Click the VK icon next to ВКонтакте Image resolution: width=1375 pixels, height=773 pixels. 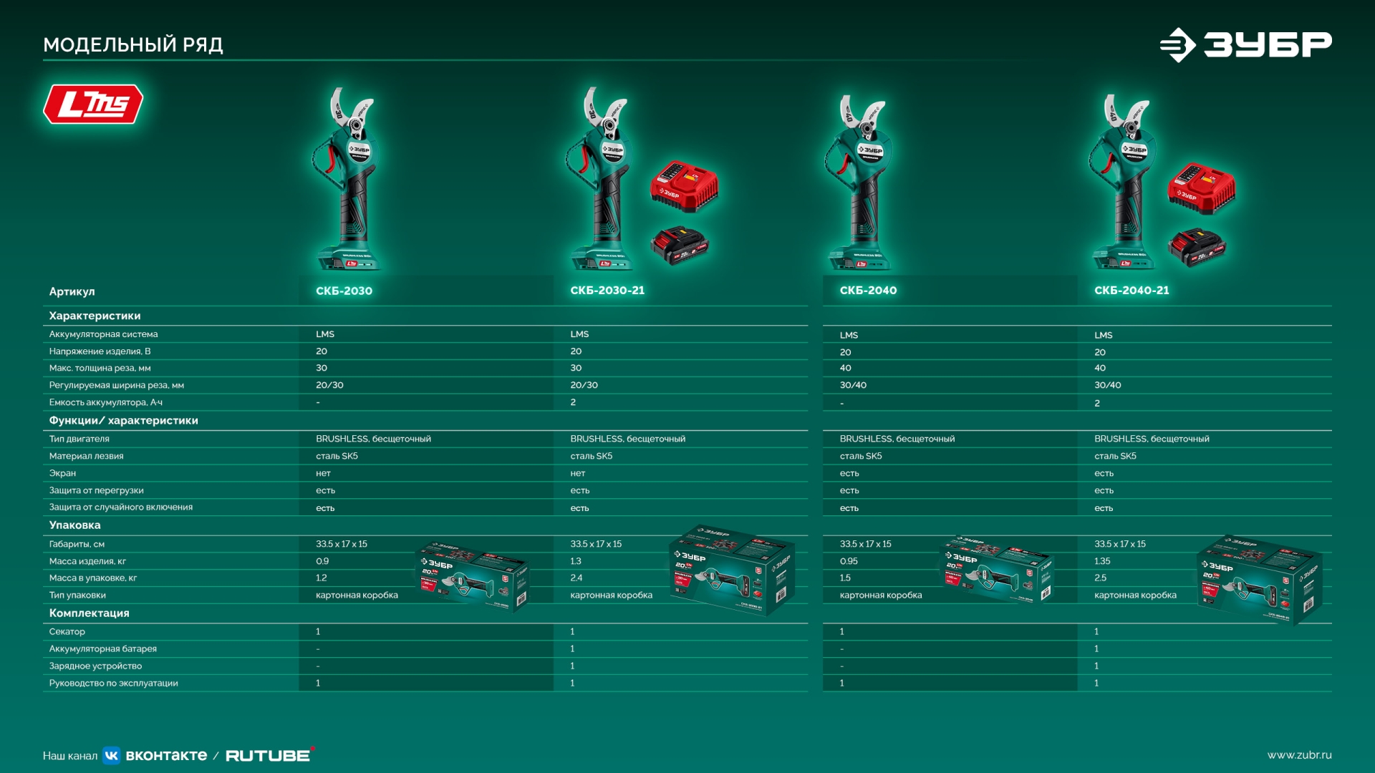pyautogui.click(x=112, y=755)
